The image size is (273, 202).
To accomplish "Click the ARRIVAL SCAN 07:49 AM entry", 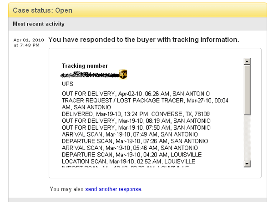I will click(x=123, y=134).
